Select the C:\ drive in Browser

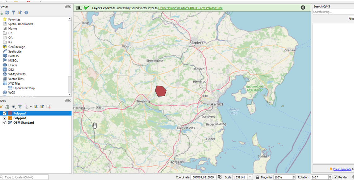pyautogui.click(x=11, y=33)
